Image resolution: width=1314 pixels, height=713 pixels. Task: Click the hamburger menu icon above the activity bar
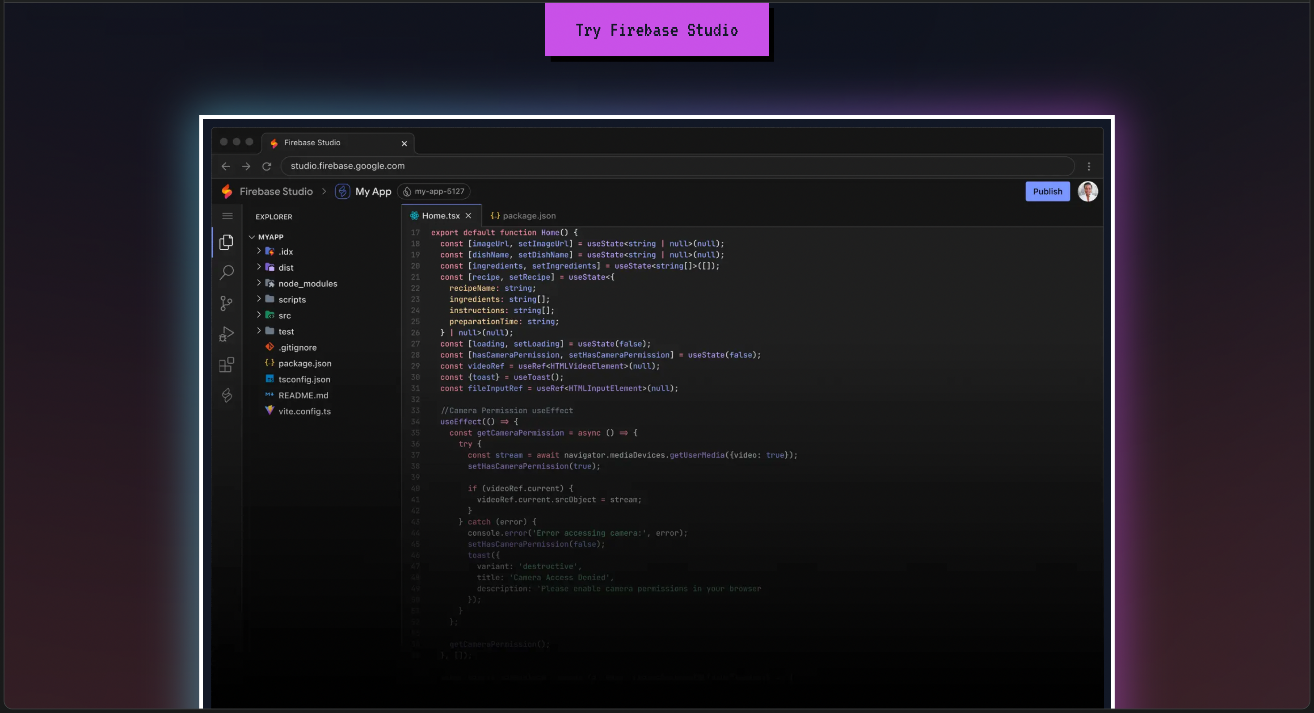tap(227, 216)
